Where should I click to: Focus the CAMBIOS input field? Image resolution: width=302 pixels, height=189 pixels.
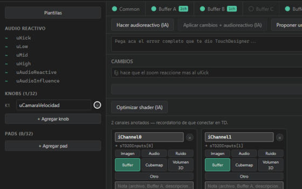207,73
